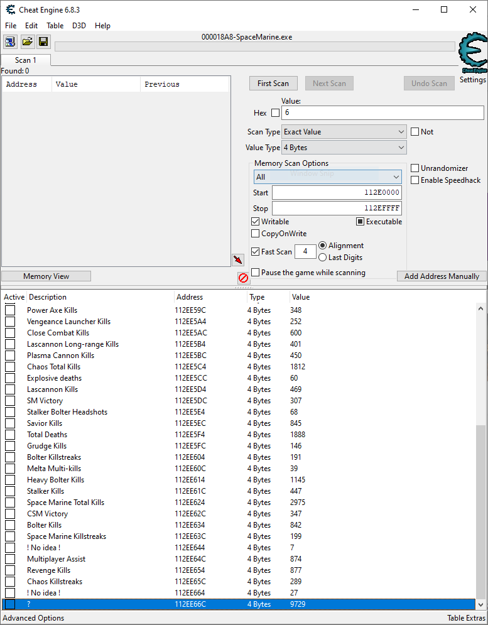Click the scan progress bar

[255, 46]
